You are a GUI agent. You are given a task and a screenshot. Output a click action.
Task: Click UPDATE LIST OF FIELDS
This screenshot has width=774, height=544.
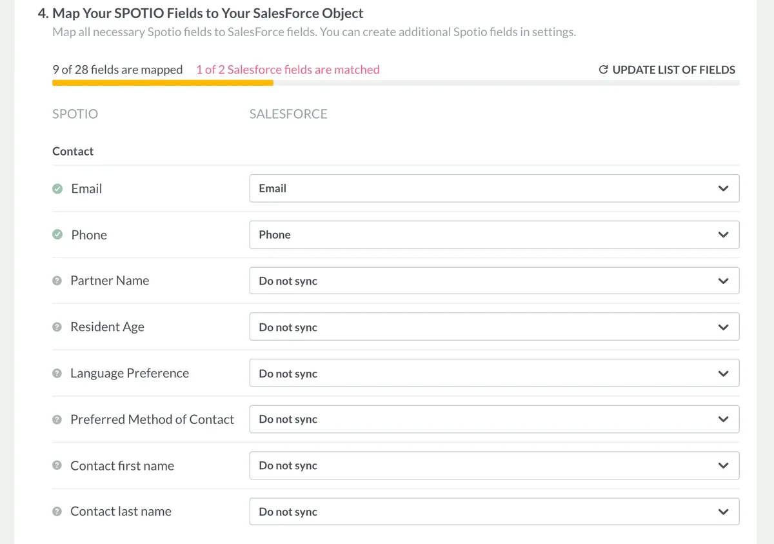pos(673,70)
